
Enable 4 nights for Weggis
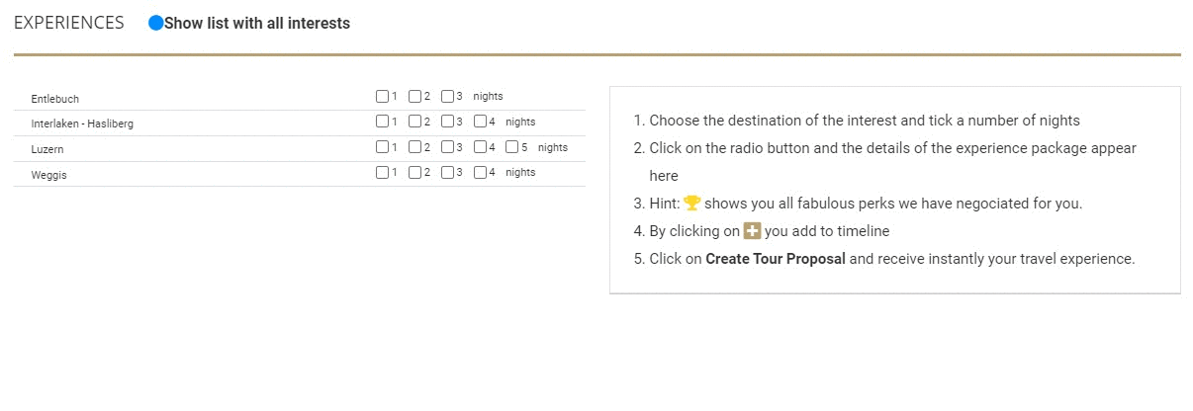coord(480,173)
